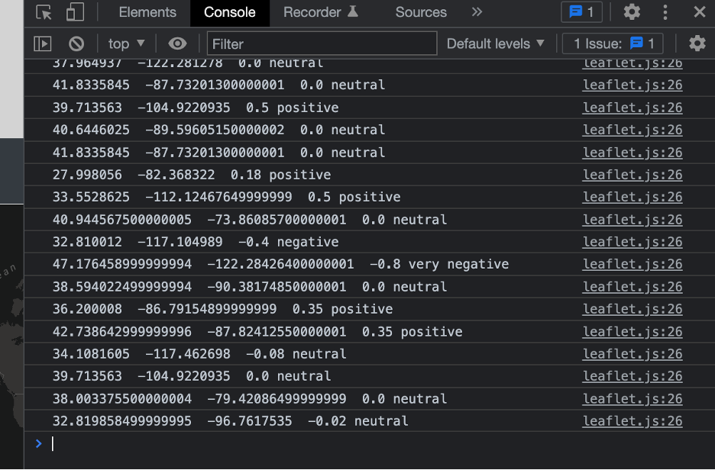Close the DevTools panel

(700, 12)
